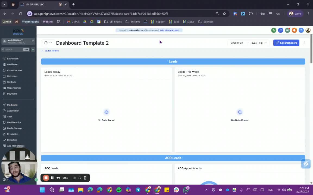This screenshot has height=195, width=313.
Task: Click the green quick-action icon beside Search
Action: tap(33, 50)
